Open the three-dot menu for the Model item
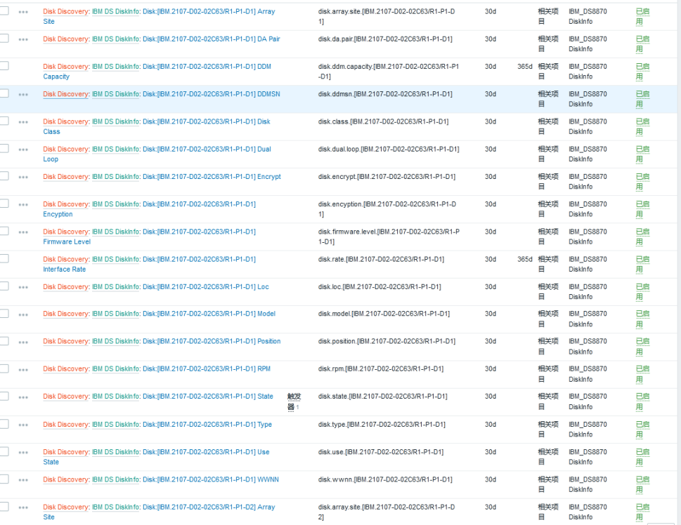Viewport: 681px width, 525px height. click(23, 315)
